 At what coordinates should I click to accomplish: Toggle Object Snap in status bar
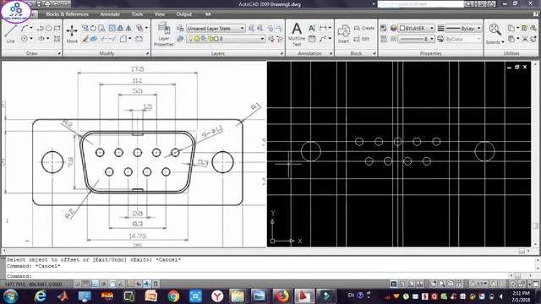(x=112, y=284)
